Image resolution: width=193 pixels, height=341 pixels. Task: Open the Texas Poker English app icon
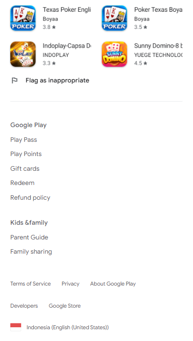point(23,18)
